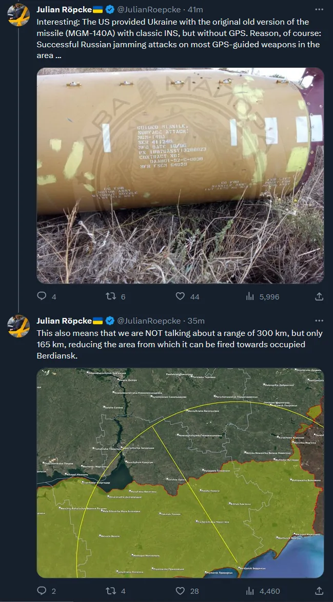The width and height of the screenshot is (333, 602).
Task: Like the first tweet with 44 likes
Action: click(x=180, y=296)
